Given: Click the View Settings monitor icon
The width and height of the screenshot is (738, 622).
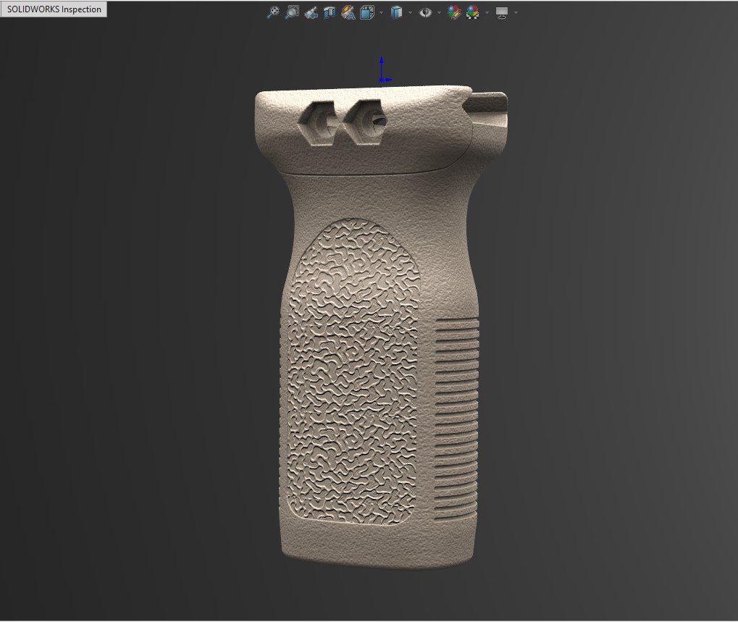Looking at the screenshot, I should point(501,12).
